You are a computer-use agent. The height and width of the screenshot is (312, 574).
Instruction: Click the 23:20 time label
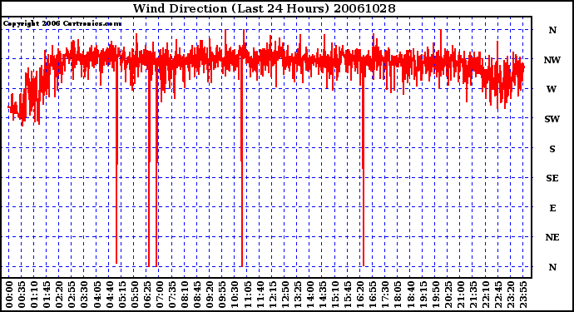pyautogui.click(x=511, y=295)
